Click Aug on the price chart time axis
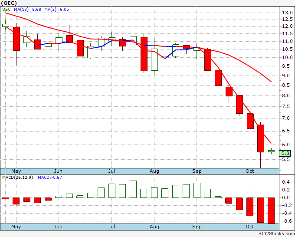The width and height of the screenshot is (295, 237). click(x=154, y=171)
